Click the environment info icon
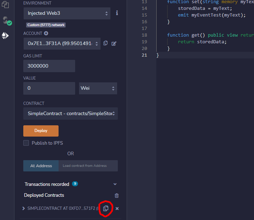The height and width of the screenshot is (220, 254). pos(117,13)
